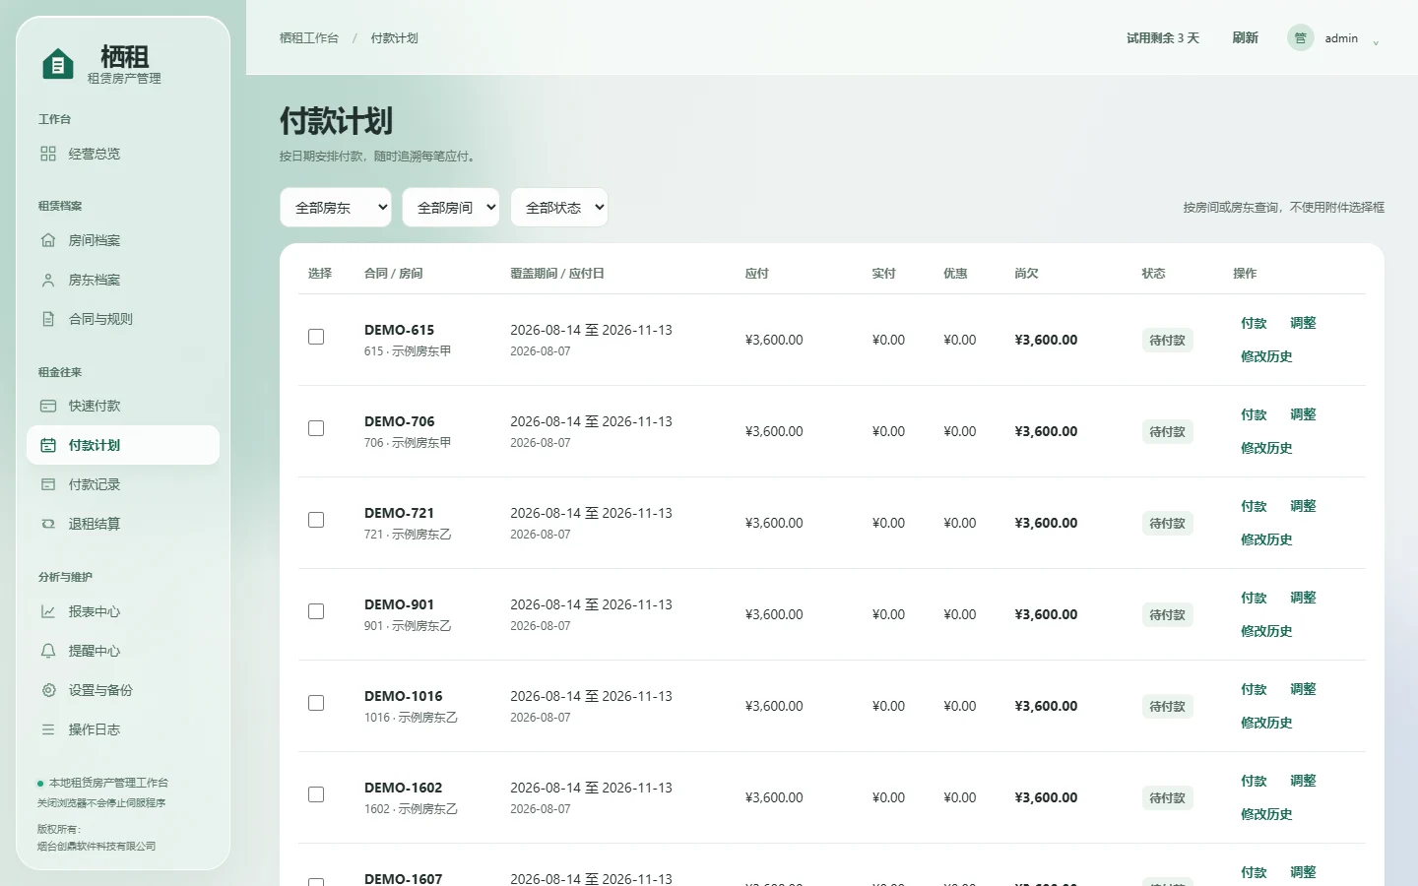Click the 待付款 status badge for DEMO-901
The image size is (1418, 886).
tap(1168, 614)
